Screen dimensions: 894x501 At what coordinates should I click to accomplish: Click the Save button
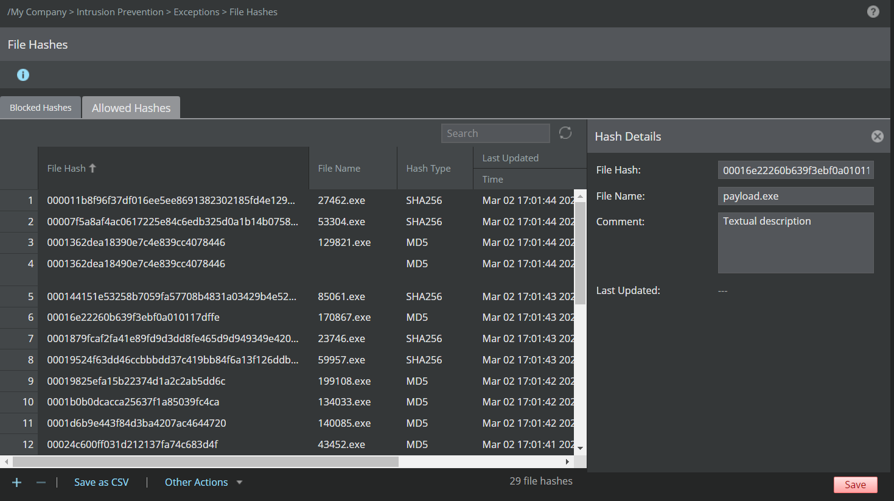[855, 485]
